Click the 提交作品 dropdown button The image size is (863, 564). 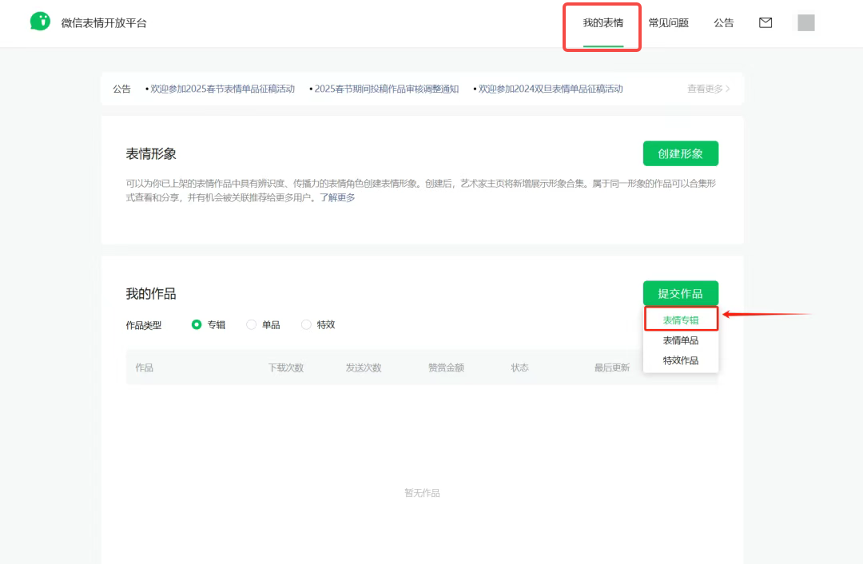click(x=680, y=293)
